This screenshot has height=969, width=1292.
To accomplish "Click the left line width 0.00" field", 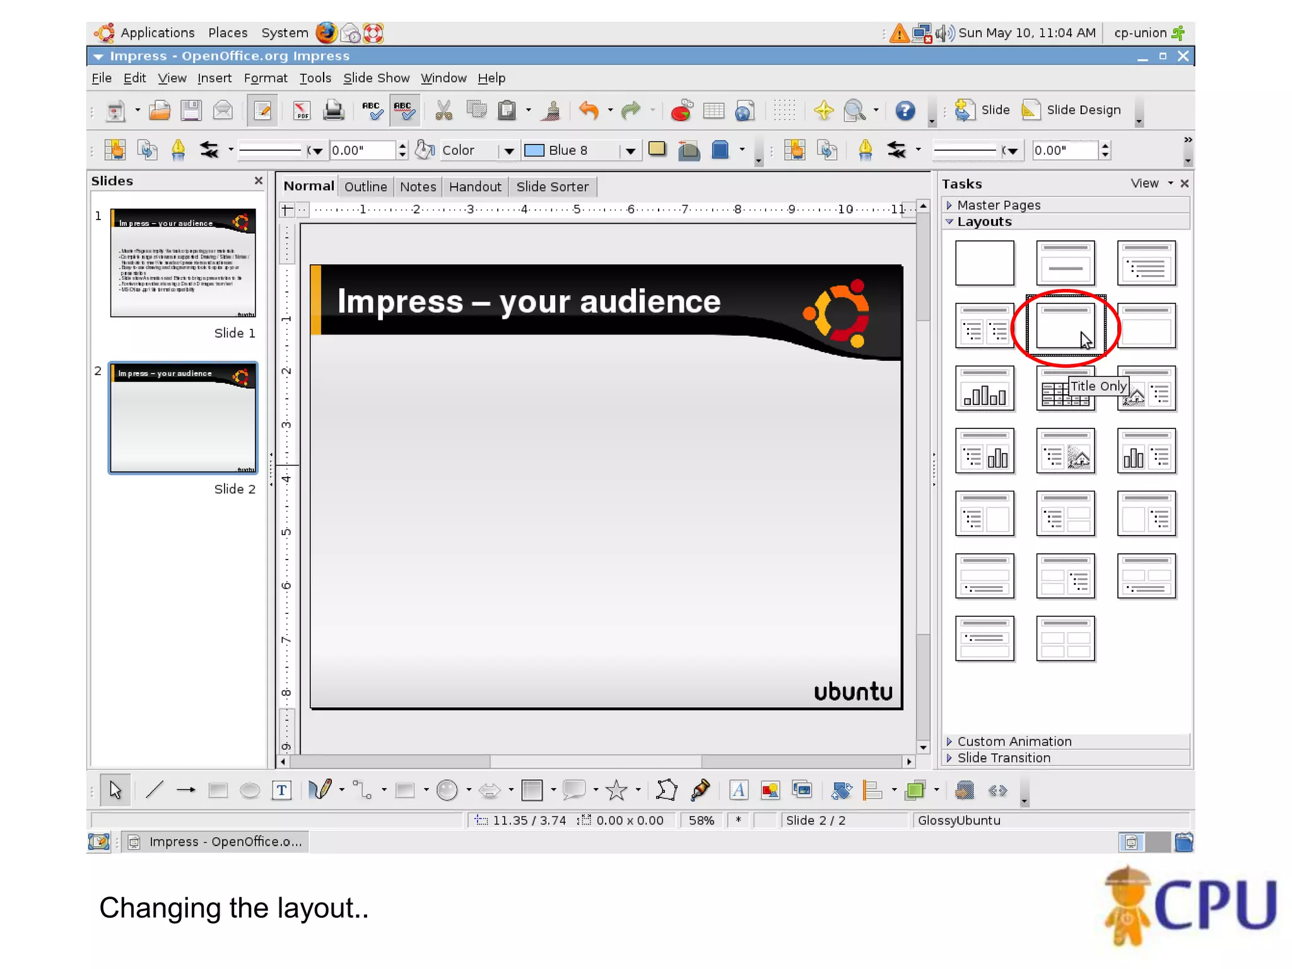I will [363, 151].
